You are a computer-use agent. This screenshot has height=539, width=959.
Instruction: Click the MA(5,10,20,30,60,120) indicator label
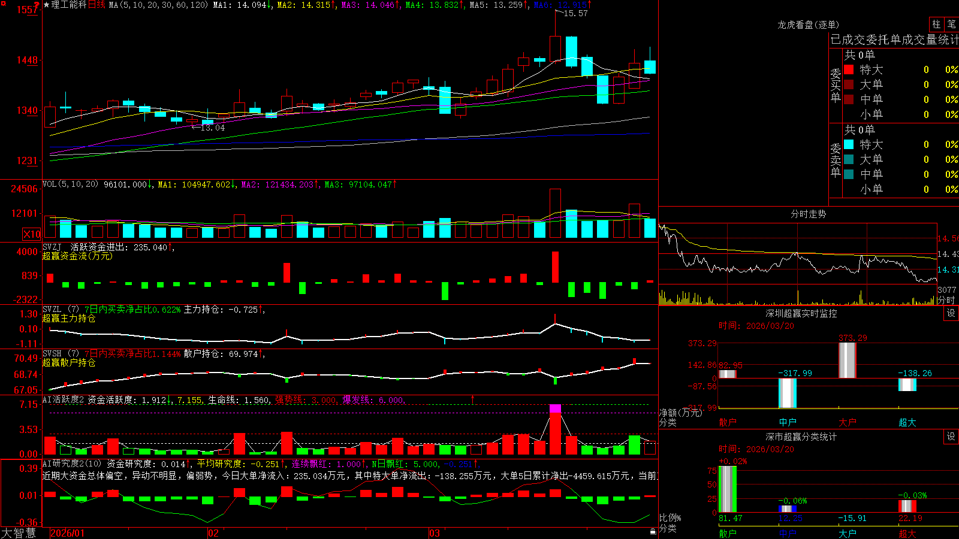coord(158,5)
